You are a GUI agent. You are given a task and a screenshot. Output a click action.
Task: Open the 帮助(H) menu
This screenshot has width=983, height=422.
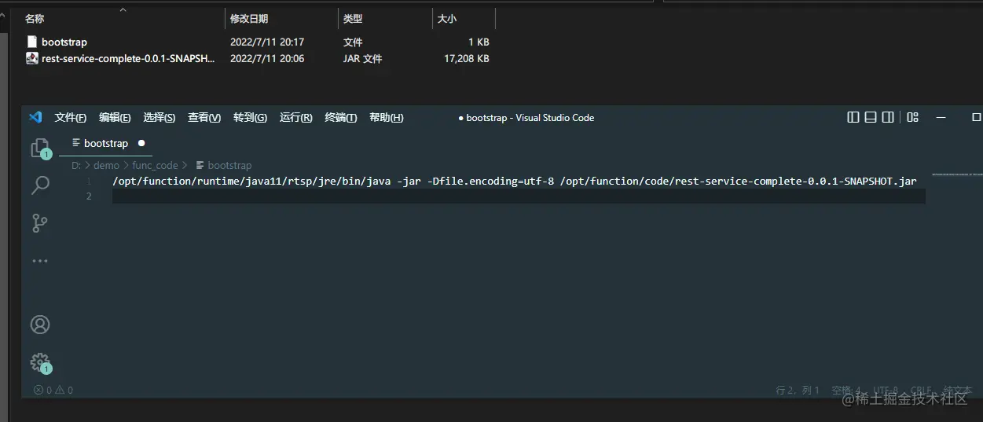pyautogui.click(x=387, y=118)
